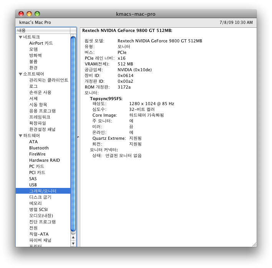The height and width of the screenshot is (268, 272).
Task: Select 손쉬운 사용 entry
Action: [x=40, y=92]
